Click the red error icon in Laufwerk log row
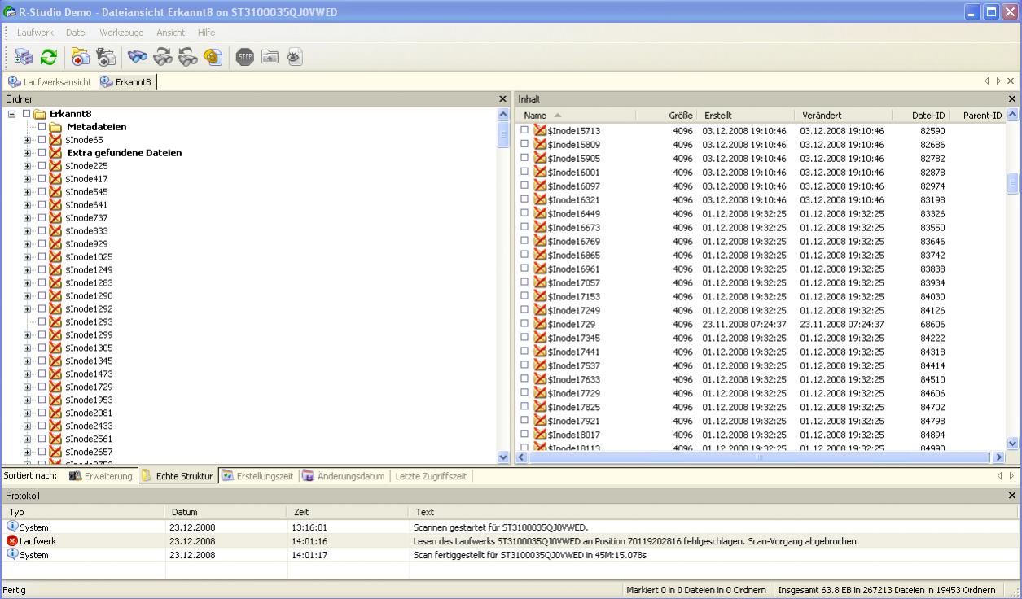Screen dimensions: 1022x599 tap(12, 540)
